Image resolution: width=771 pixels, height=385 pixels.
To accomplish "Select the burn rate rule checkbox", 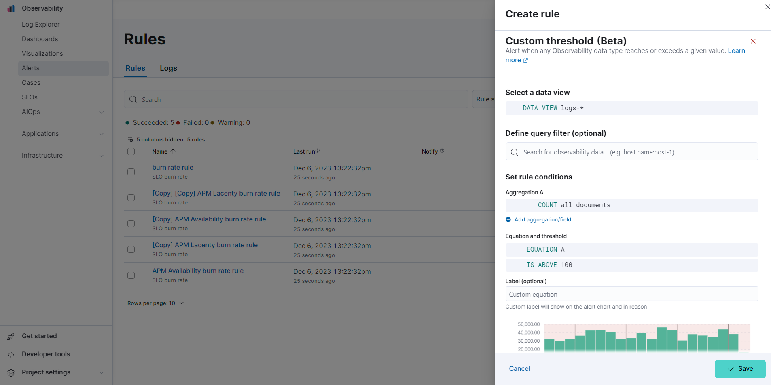I will [131, 172].
